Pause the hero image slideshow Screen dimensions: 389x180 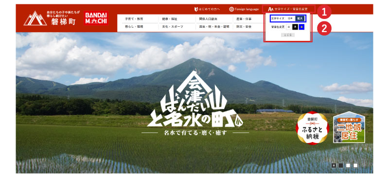[334, 165]
